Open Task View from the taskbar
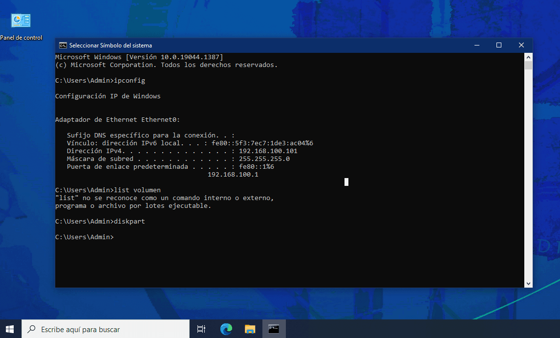The image size is (560, 338). (x=201, y=329)
